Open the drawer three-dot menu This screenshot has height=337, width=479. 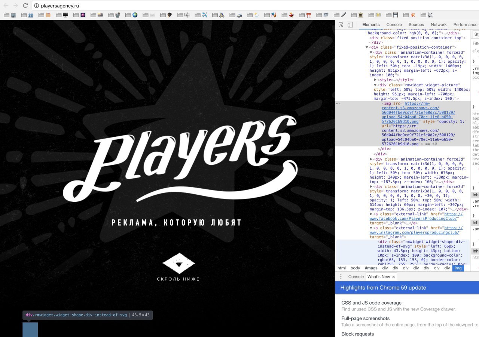tap(341, 277)
